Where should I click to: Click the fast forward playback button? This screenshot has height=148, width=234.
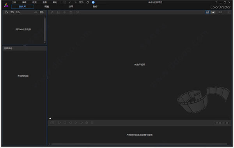coord(81,123)
